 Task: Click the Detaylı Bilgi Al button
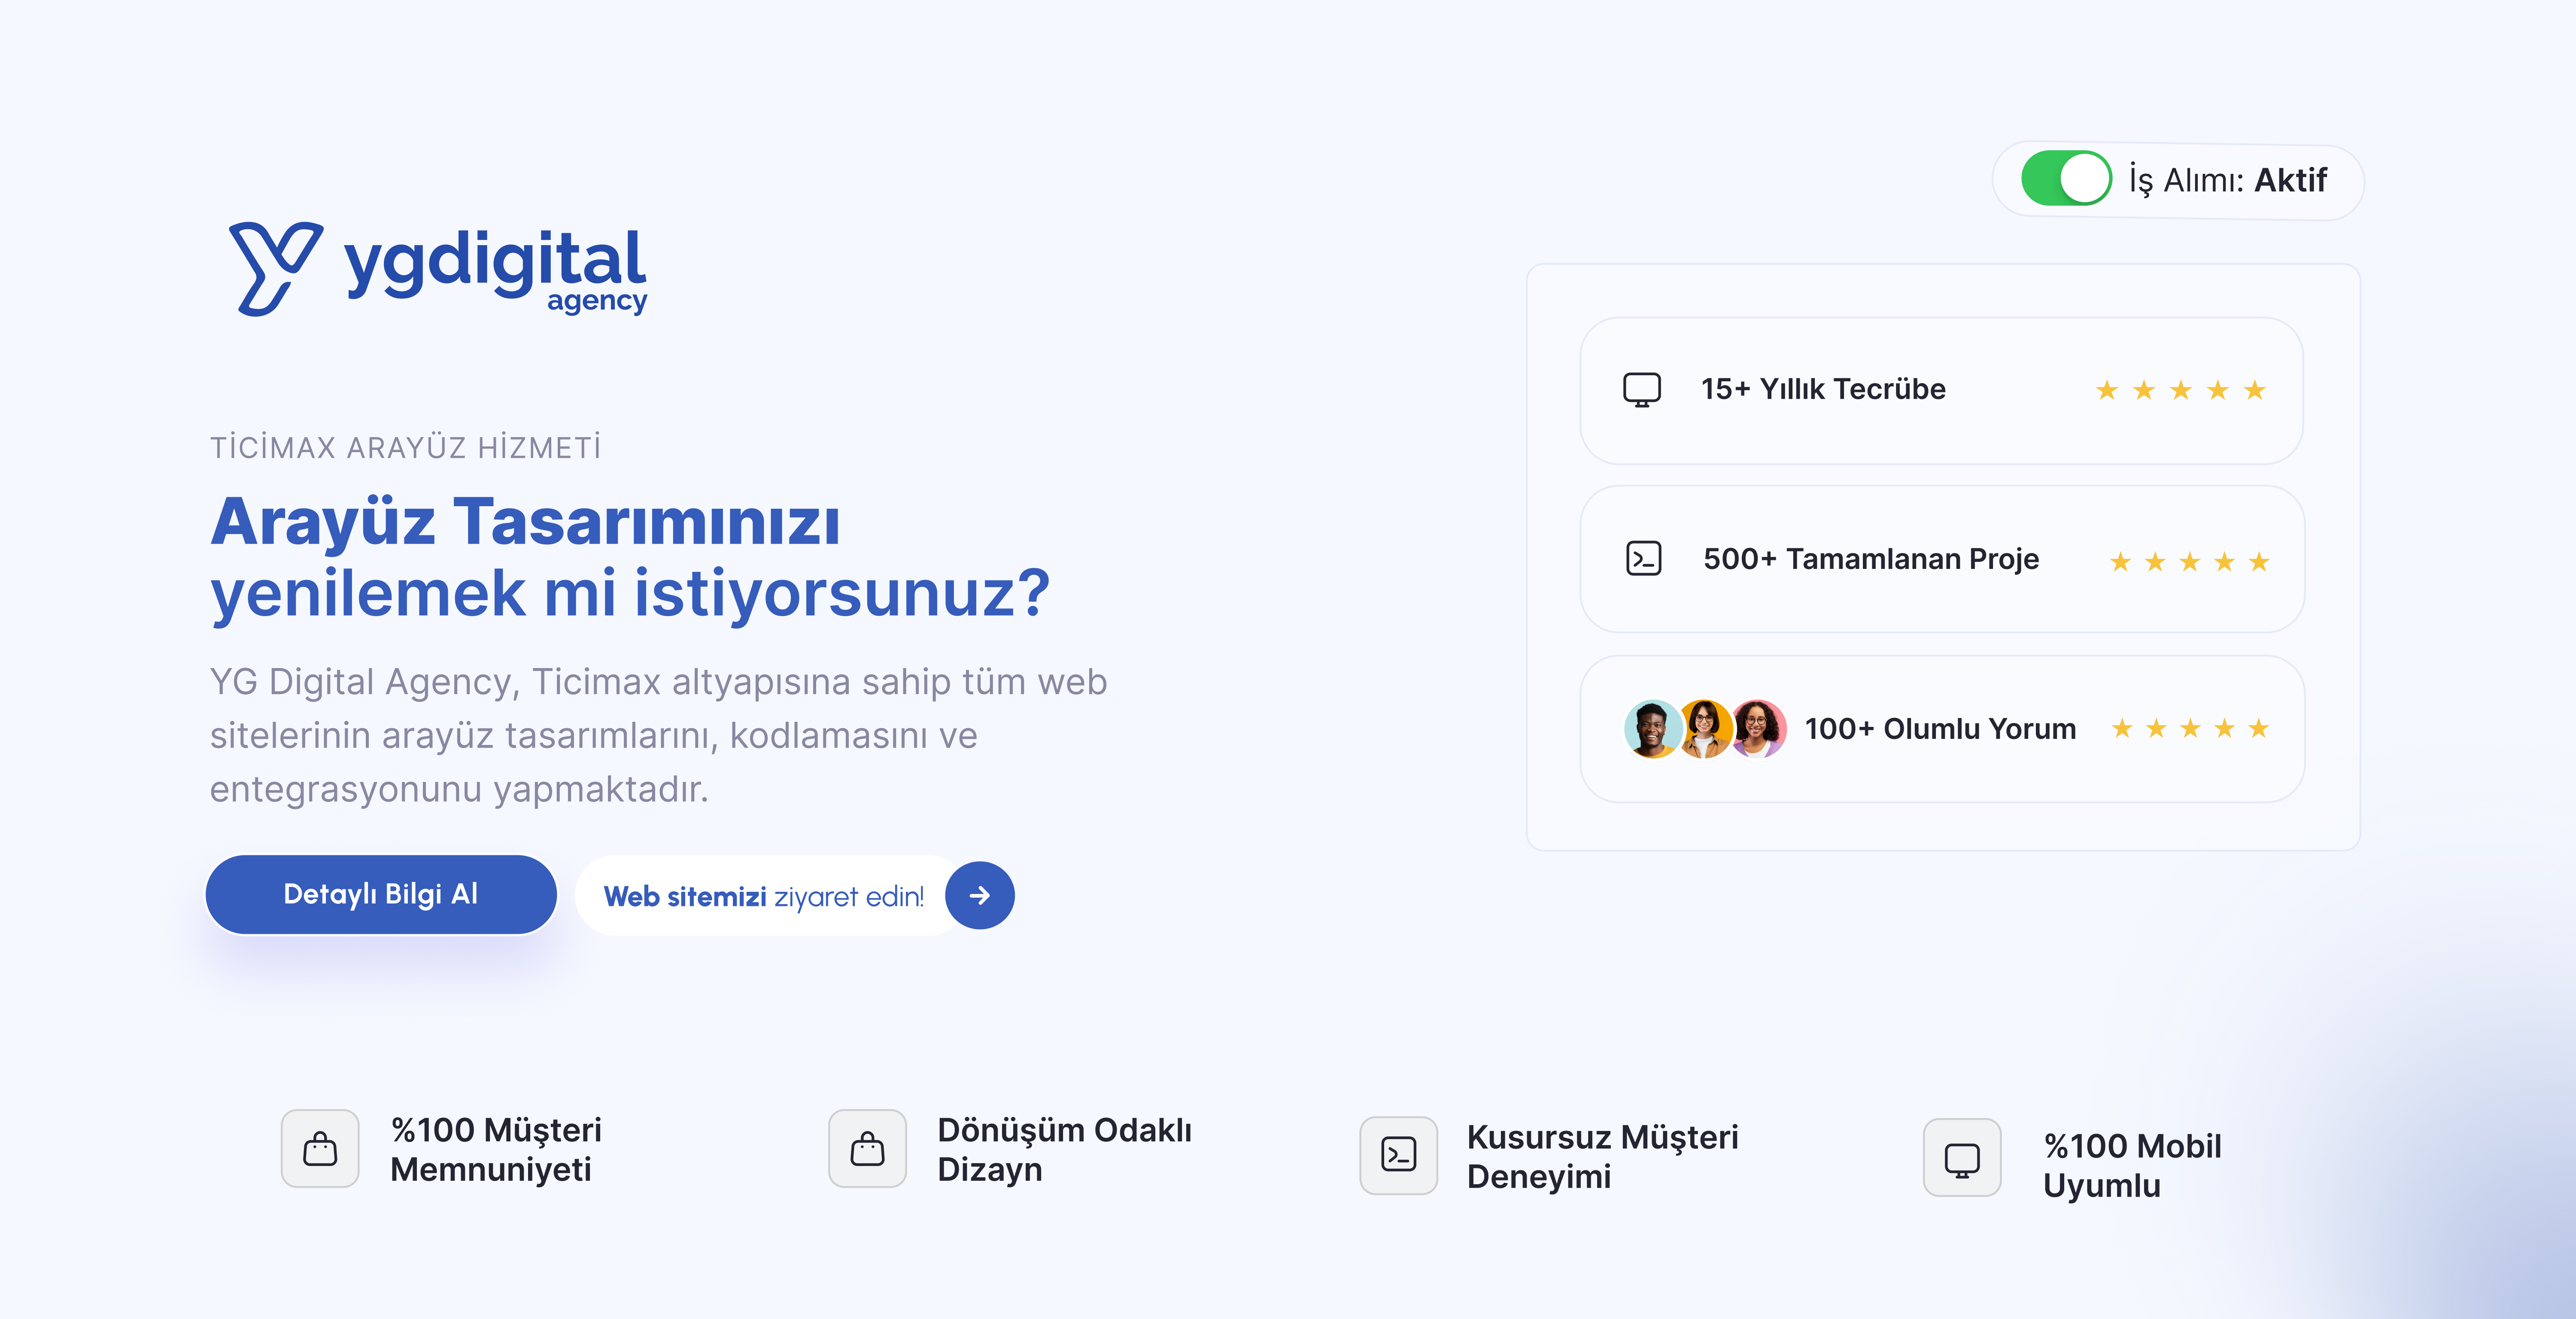coord(381,894)
